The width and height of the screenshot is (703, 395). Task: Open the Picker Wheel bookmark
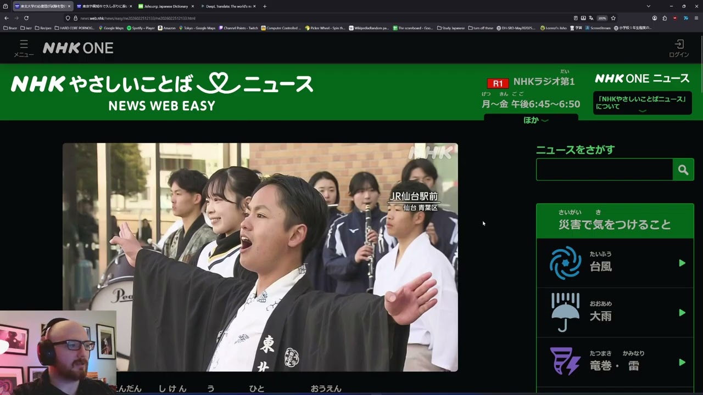(325, 28)
